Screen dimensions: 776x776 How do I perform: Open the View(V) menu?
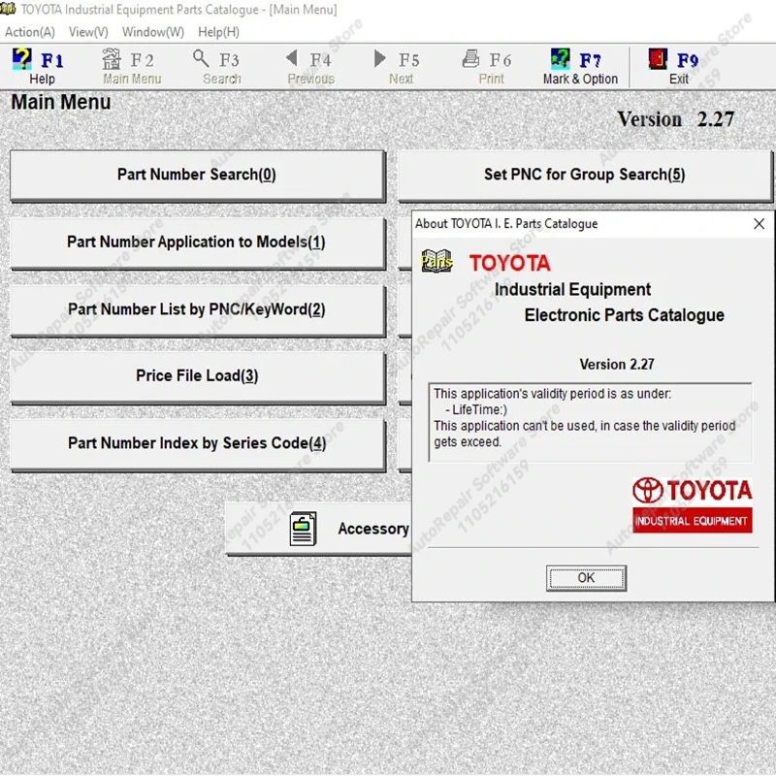point(88,32)
